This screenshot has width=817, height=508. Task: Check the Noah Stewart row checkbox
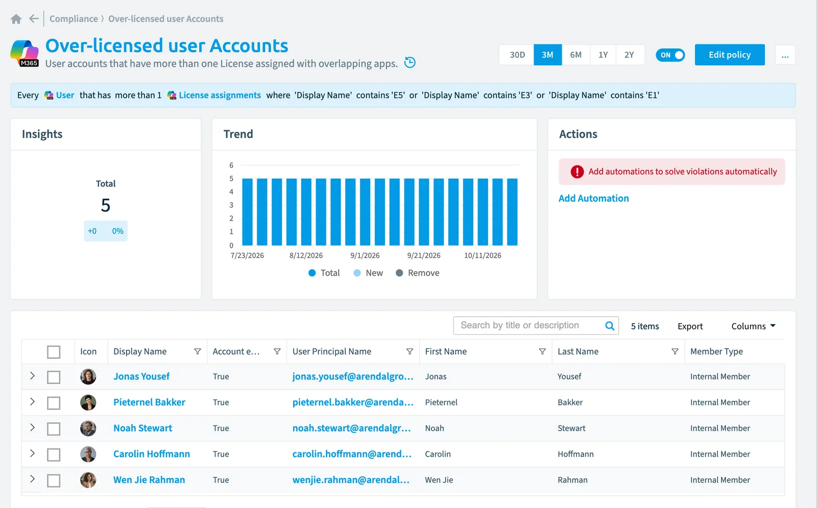click(54, 429)
